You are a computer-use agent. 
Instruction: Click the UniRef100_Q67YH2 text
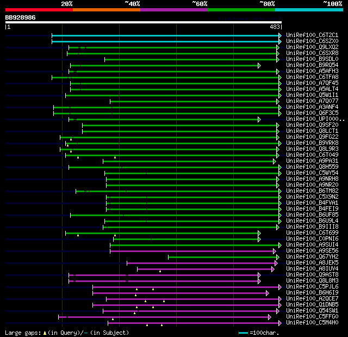(x=312, y=257)
